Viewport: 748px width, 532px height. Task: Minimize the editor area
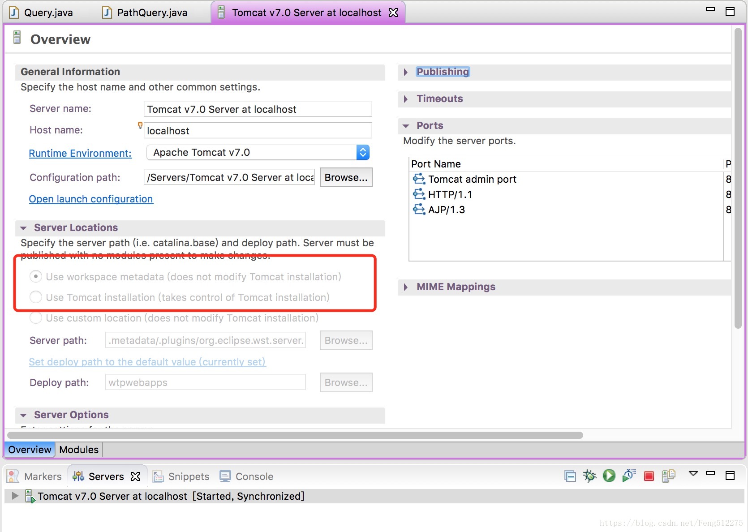pyautogui.click(x=710, y=9)
